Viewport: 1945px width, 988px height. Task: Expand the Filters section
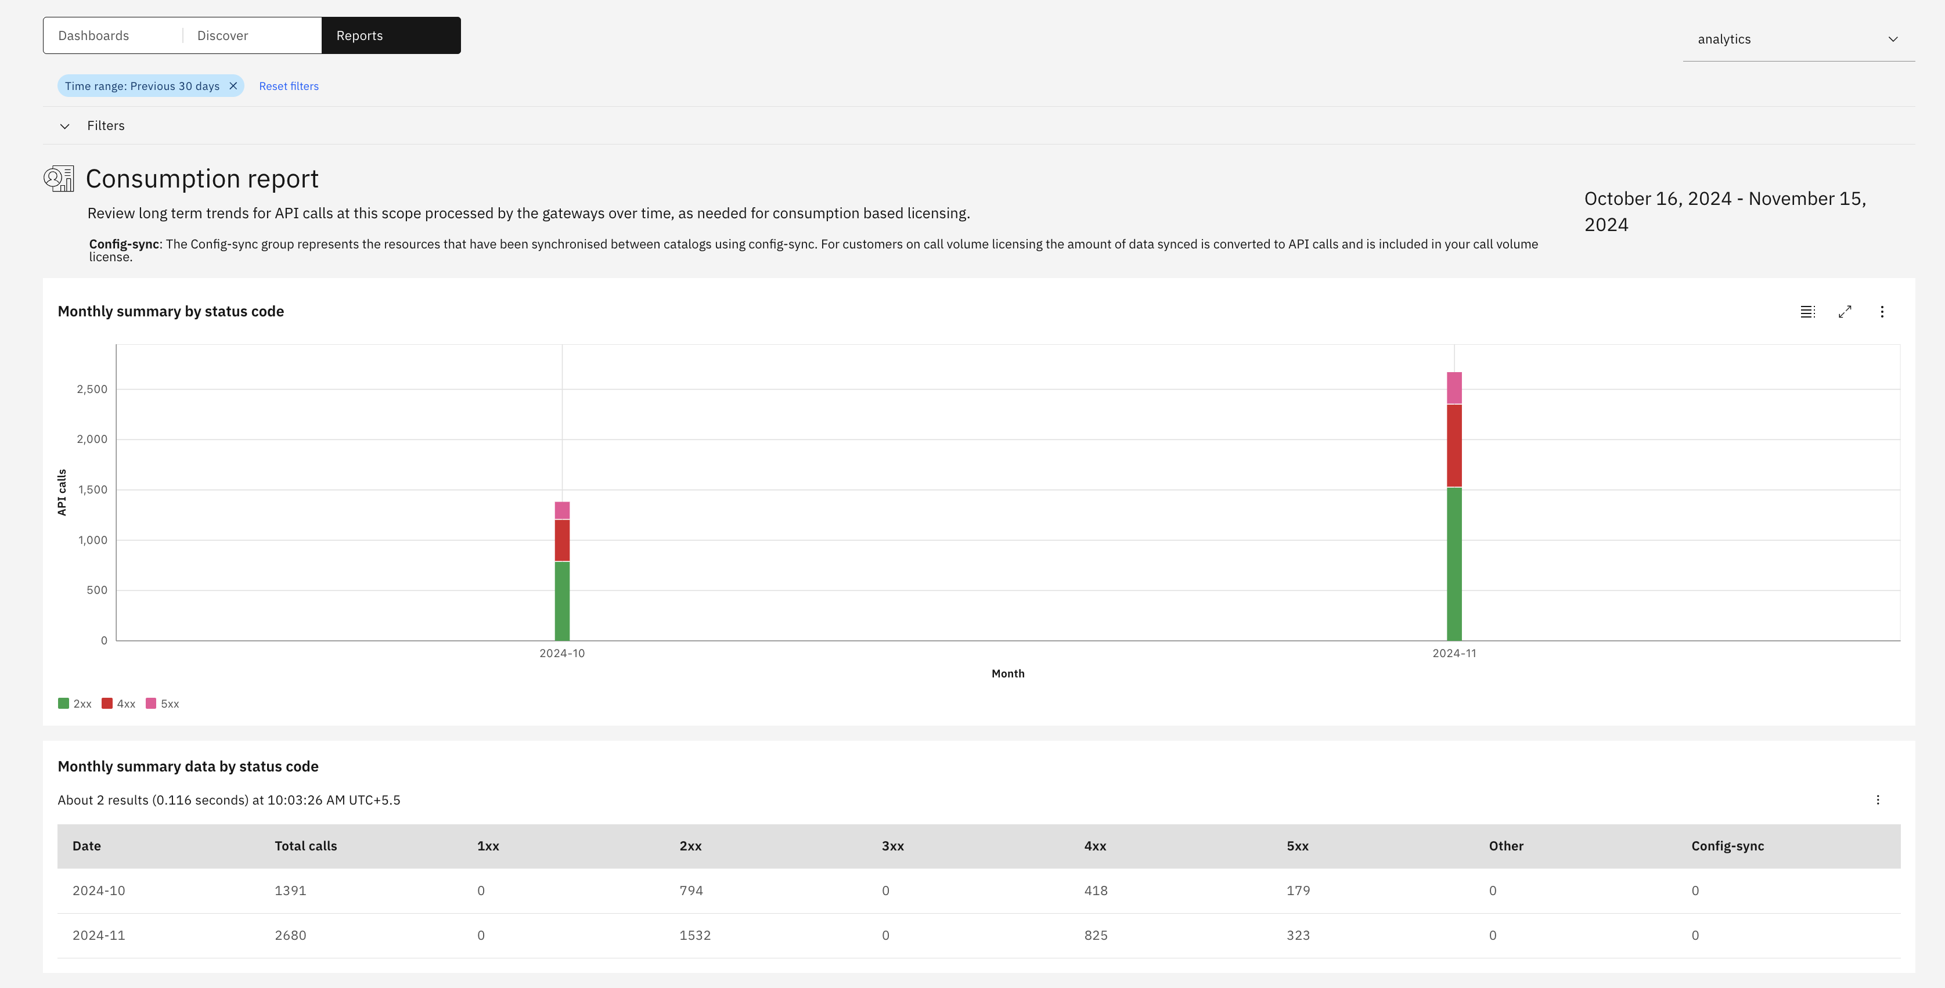(x=65, y=126)
